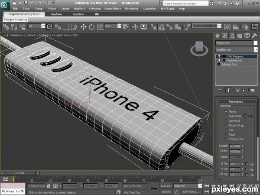
Task: Open the Create command panel tab
Action: coord(218,36)
